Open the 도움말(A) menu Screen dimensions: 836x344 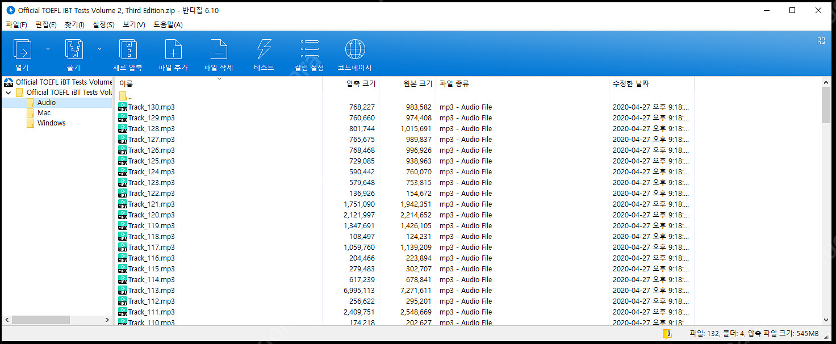[168, 24]
